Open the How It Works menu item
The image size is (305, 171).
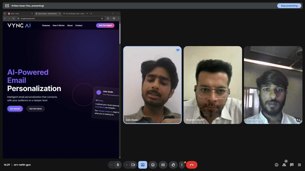tap(58, 25)
